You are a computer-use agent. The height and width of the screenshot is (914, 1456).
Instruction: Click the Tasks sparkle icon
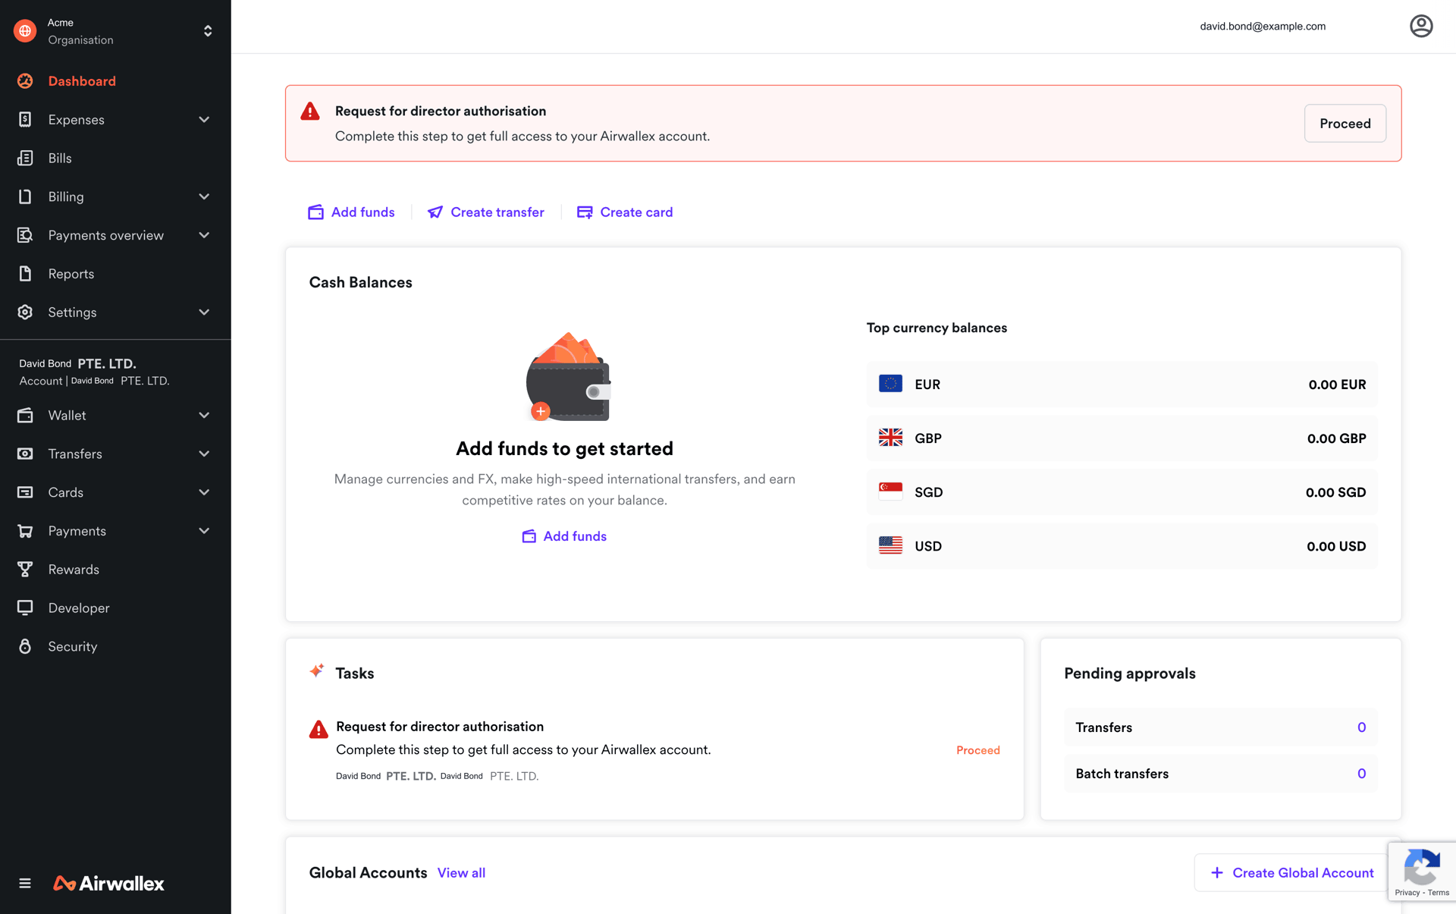317,671
